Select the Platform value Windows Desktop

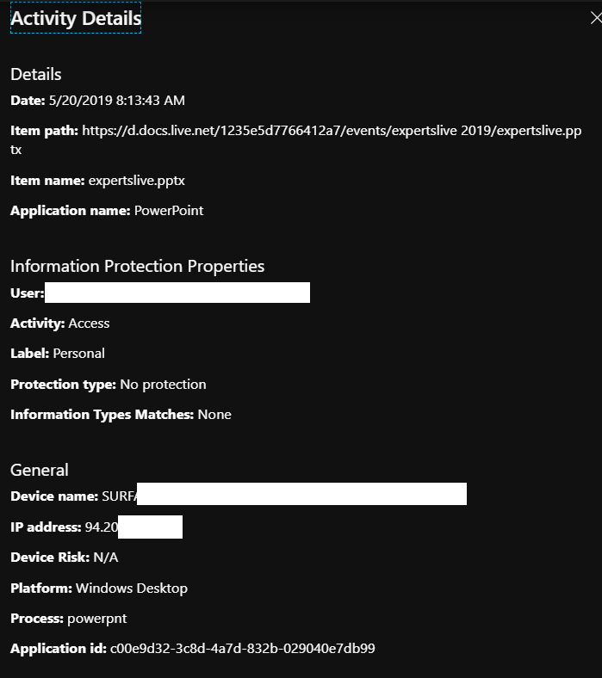point(131,589)
